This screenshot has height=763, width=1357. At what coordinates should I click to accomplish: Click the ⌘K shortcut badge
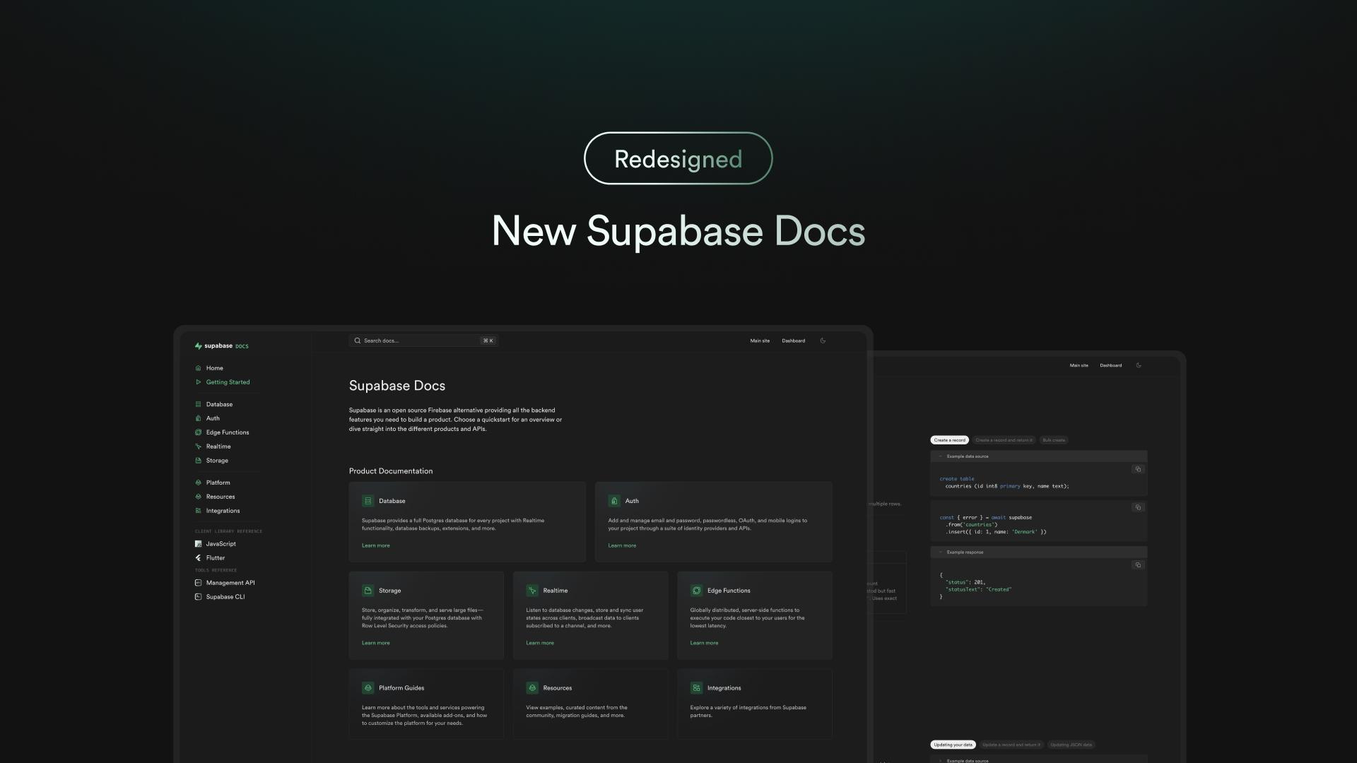tap(488, 341)
